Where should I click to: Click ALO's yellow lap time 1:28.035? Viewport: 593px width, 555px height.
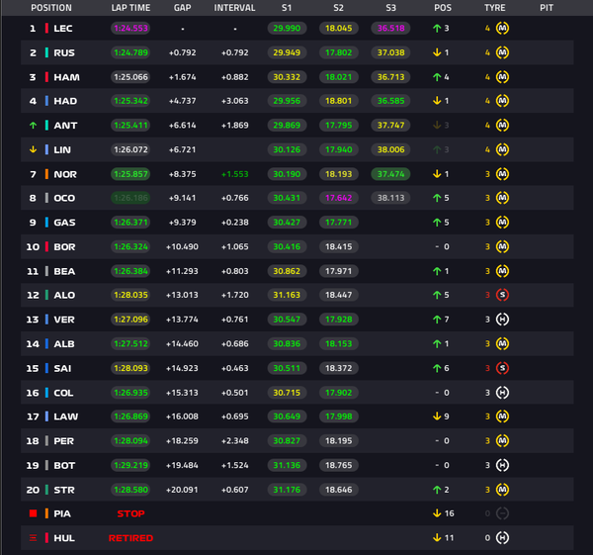130,295
